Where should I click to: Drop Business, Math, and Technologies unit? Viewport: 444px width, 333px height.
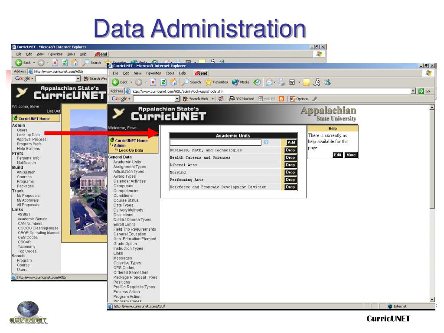(x=290, y=150)
